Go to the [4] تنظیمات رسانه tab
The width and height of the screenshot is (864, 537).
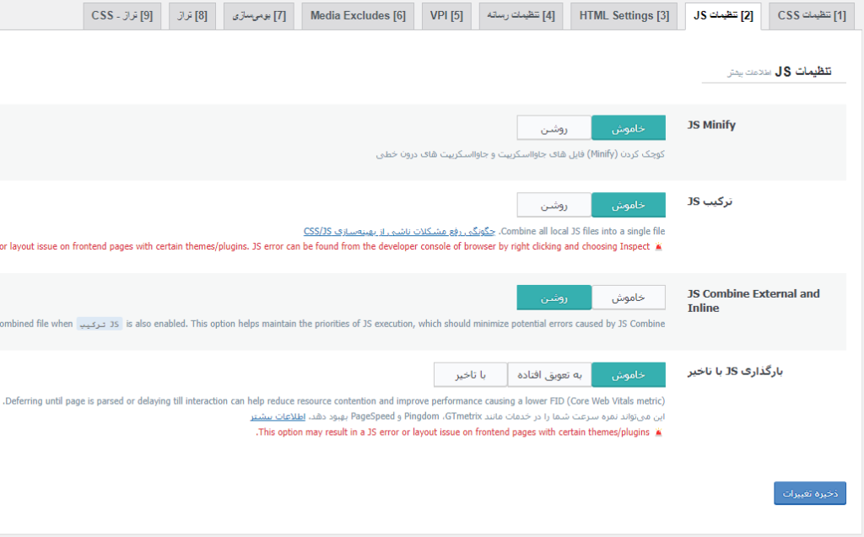(523, 16)
